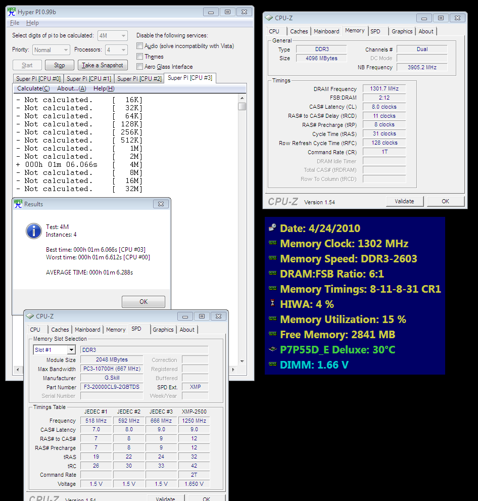Switch to Super PI [CPU #2] tab
This screenshot has width=478, height=501.
(139, 78)
